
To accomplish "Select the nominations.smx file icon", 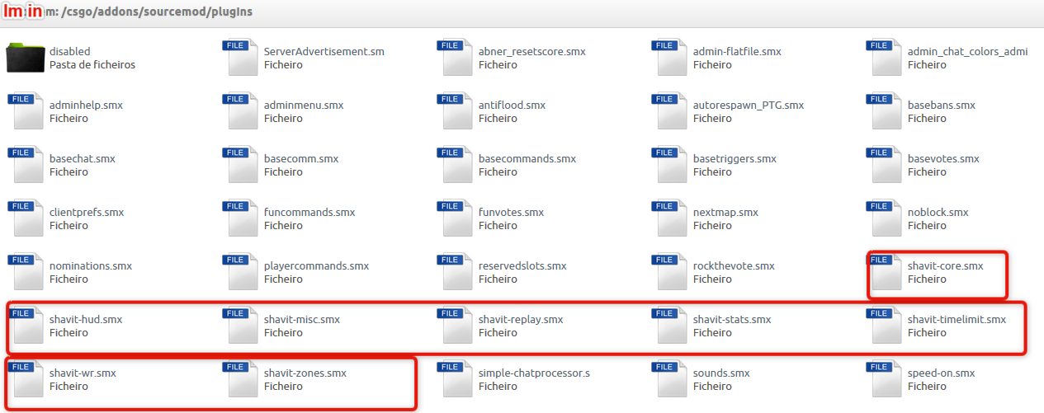I will pyautogui.click(x=26, y=272).
